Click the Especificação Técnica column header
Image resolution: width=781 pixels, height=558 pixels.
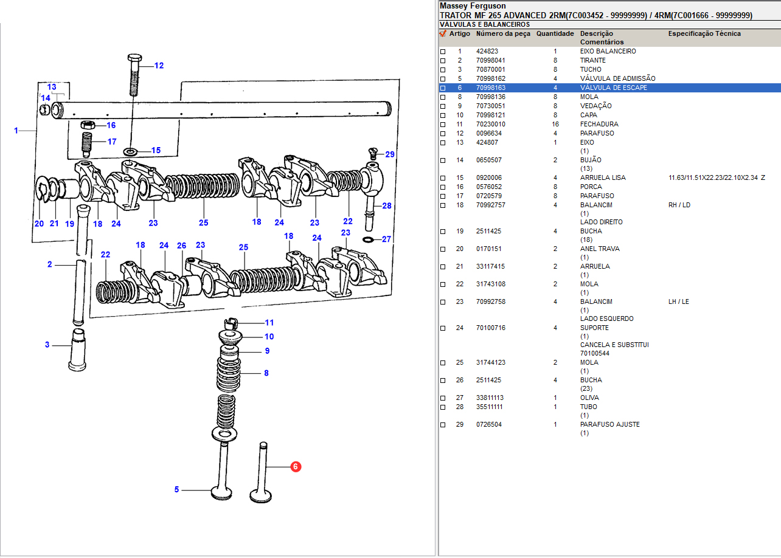click(704, 34)
